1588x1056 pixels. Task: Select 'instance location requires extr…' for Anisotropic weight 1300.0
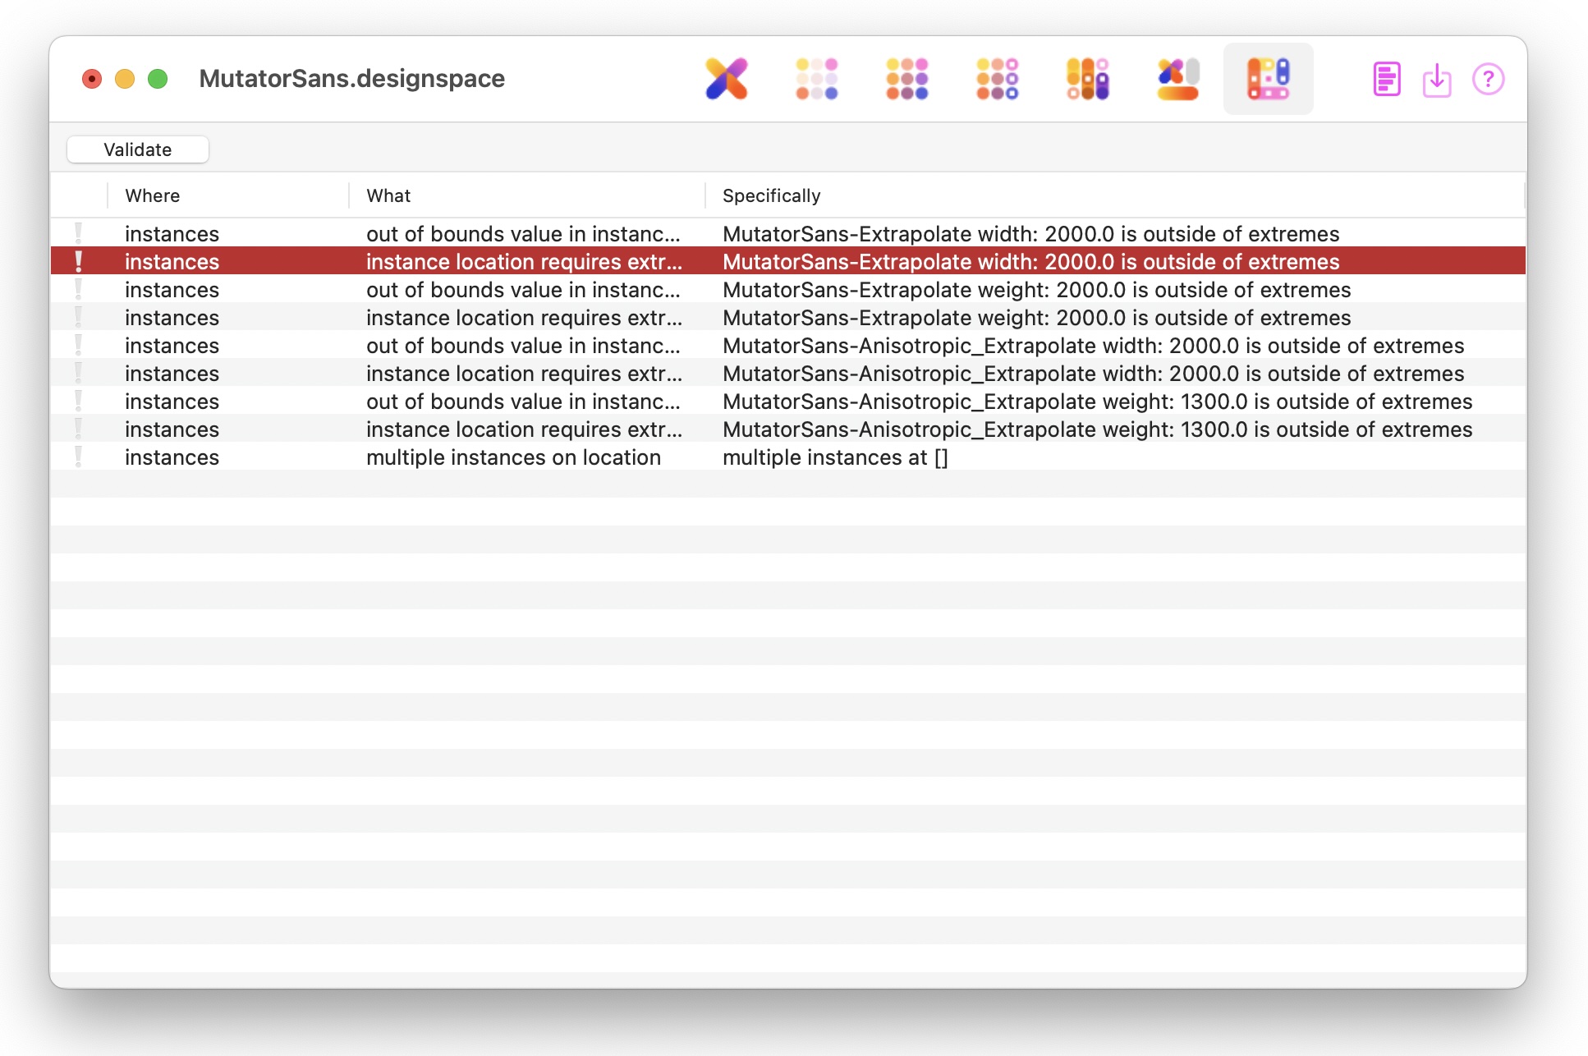pos(524,429)
